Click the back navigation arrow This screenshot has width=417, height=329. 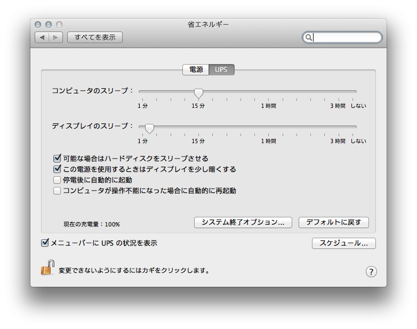point(42,37)
